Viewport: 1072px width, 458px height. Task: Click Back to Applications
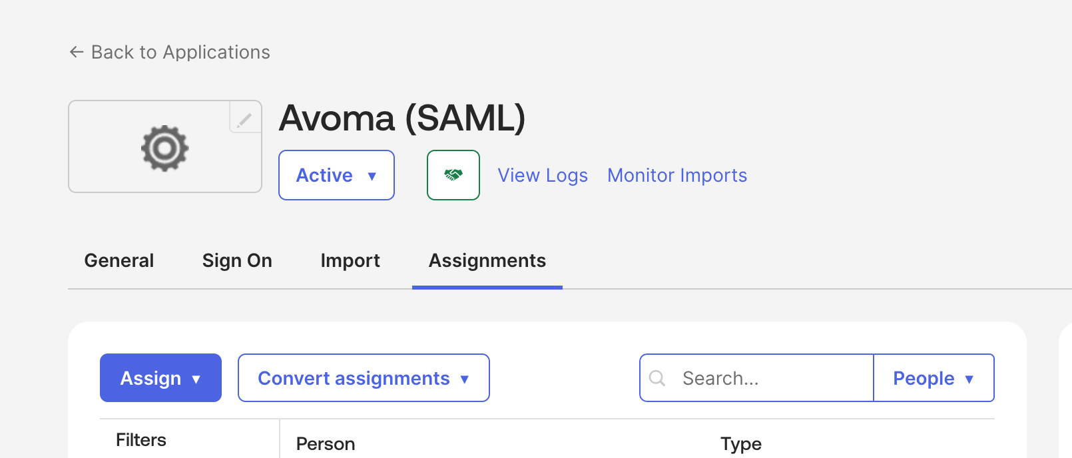180,52
